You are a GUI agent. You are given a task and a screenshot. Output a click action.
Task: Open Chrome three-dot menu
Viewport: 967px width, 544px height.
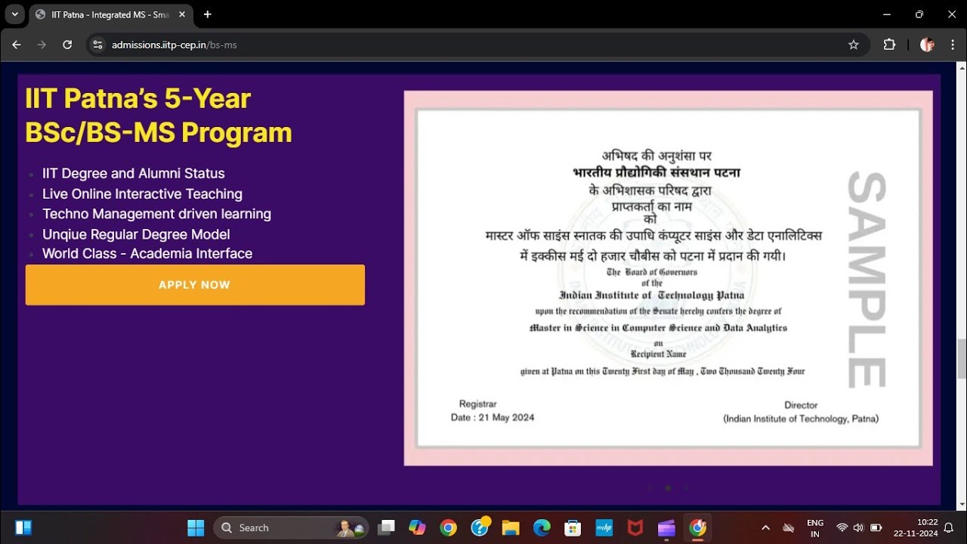click(x=951, y=45)
